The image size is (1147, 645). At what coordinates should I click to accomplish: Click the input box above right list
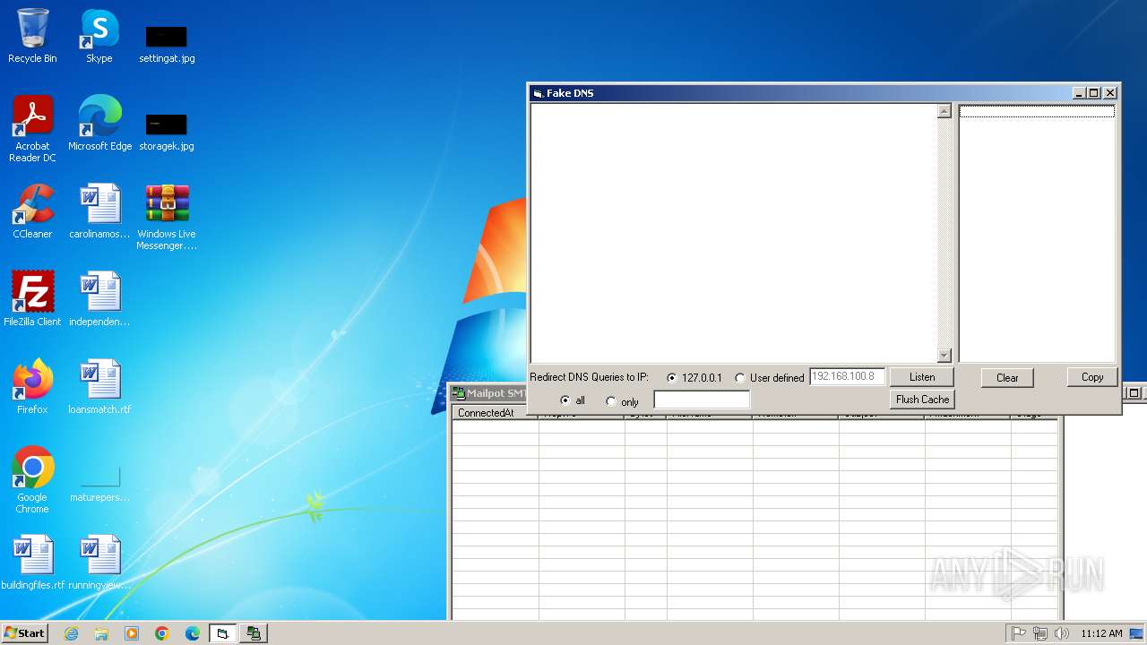click(1037, 112)
